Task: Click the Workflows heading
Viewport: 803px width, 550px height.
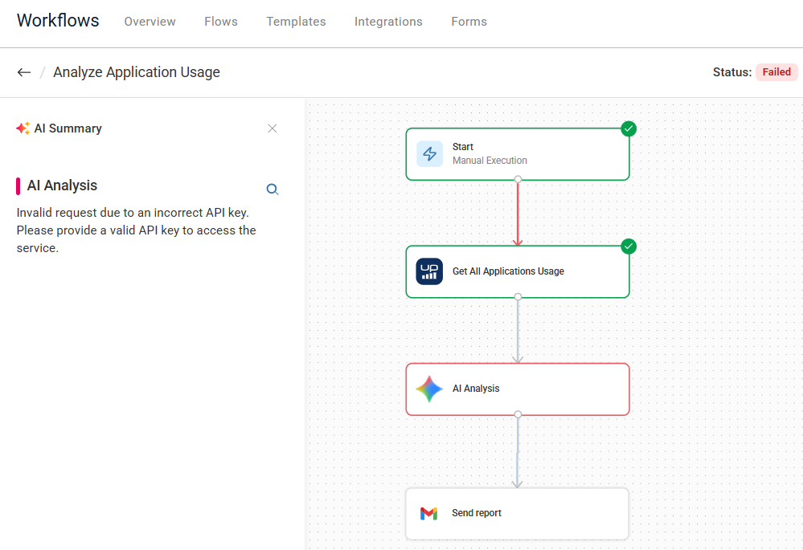Action: tap(57, 21)
